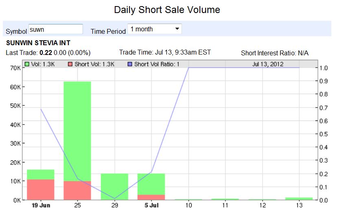The height and width of the screenshot is (219, 337).
Task: Click the Jul 13, 2012 date in legend
Action: (268, 64)
